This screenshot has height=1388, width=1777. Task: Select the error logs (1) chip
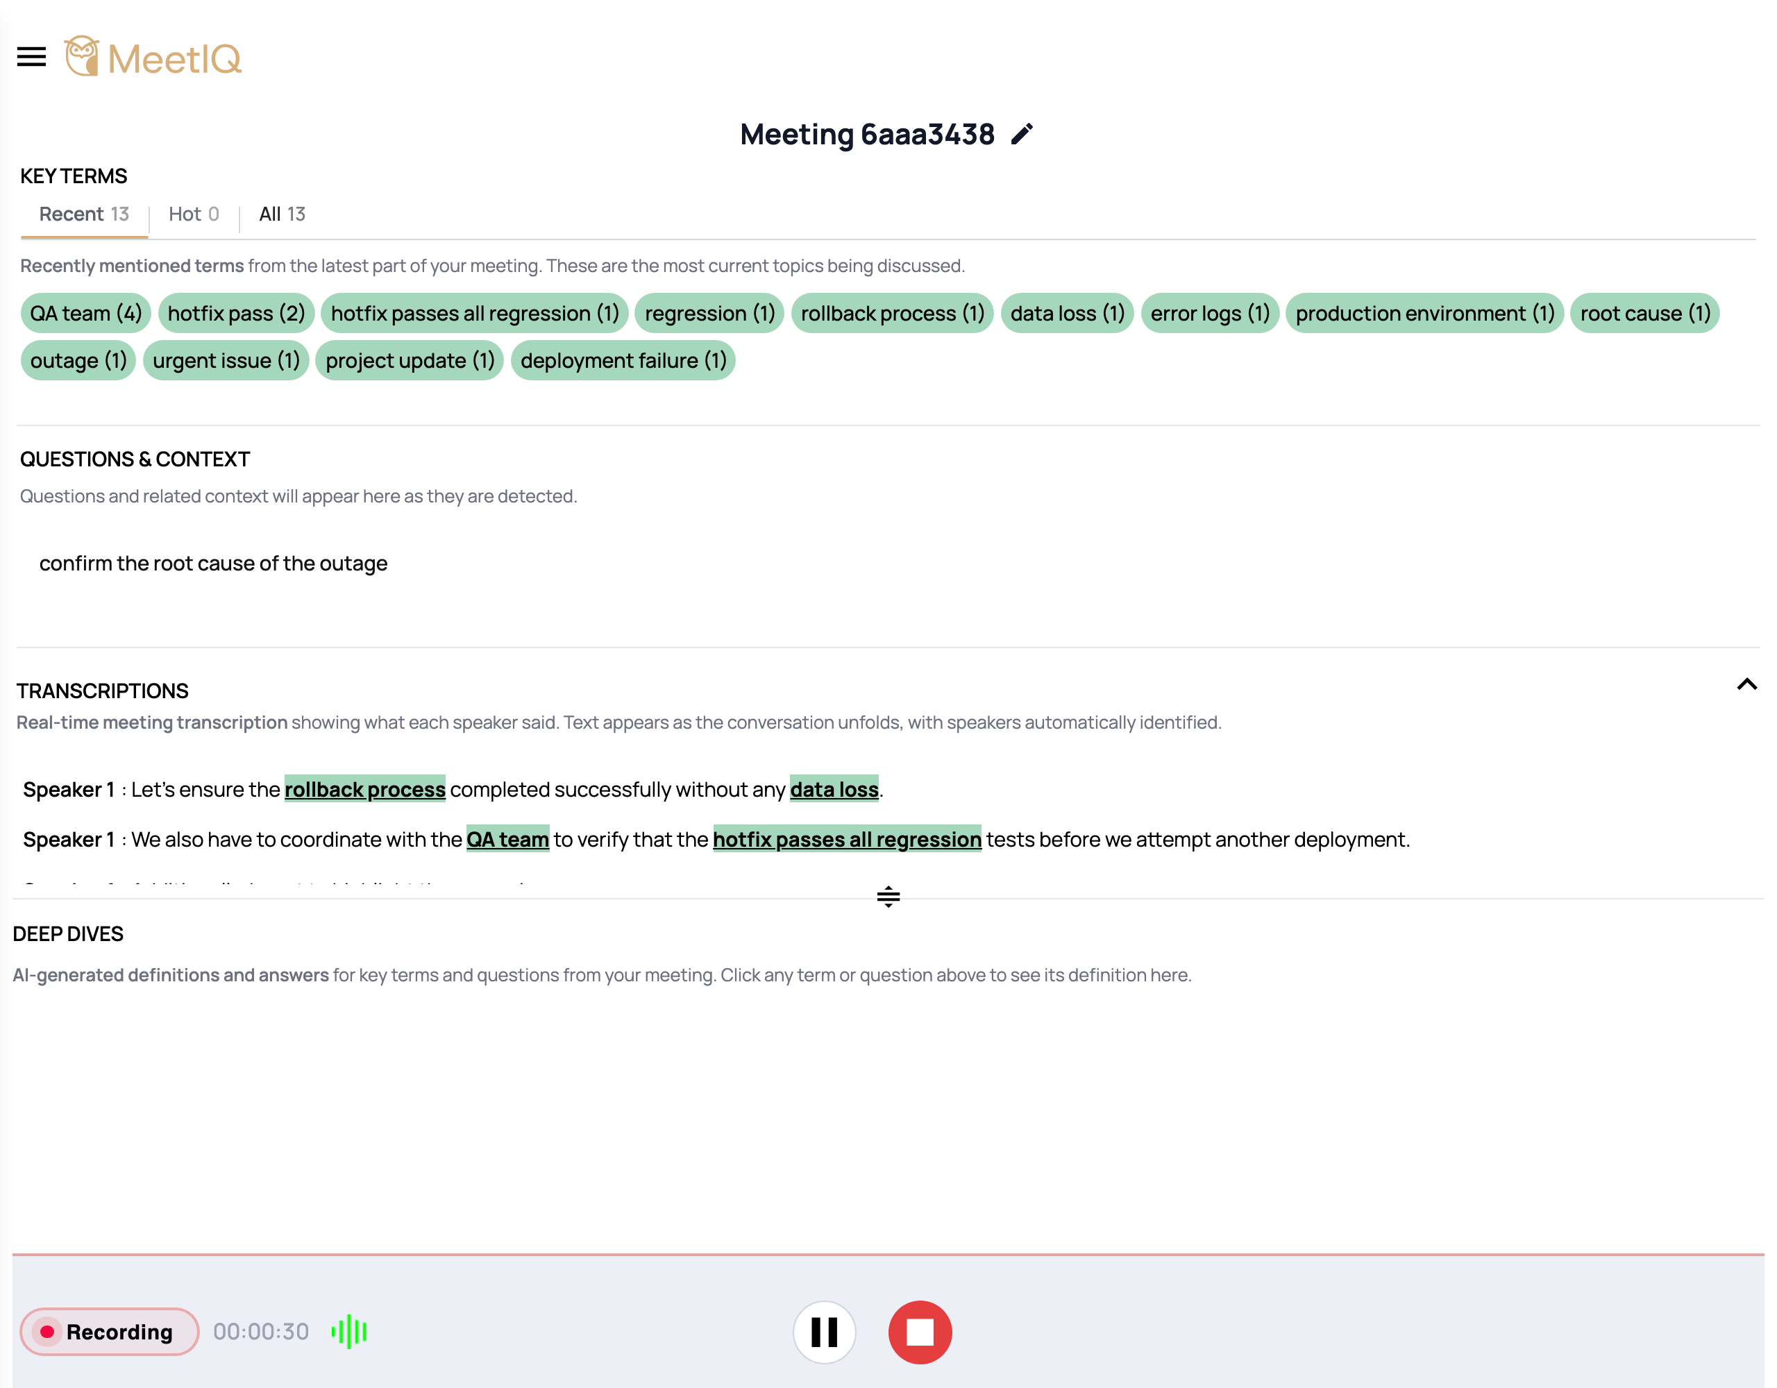1210,313
